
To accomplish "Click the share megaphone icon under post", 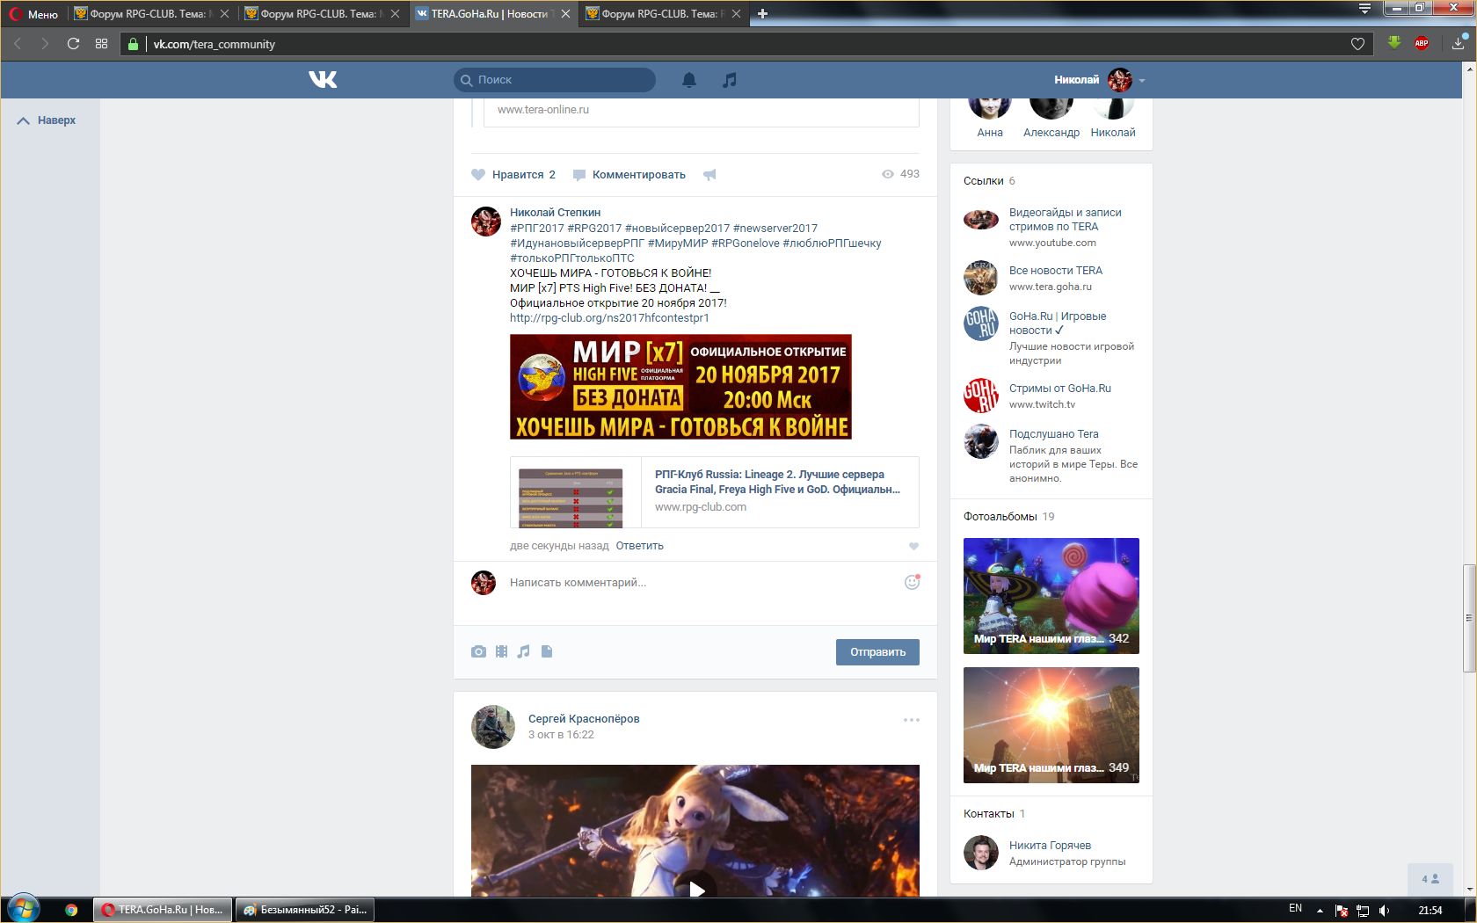I will (x=709, y=175).
